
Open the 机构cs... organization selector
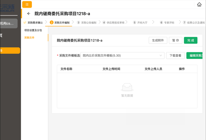click(x=9, y=24)
